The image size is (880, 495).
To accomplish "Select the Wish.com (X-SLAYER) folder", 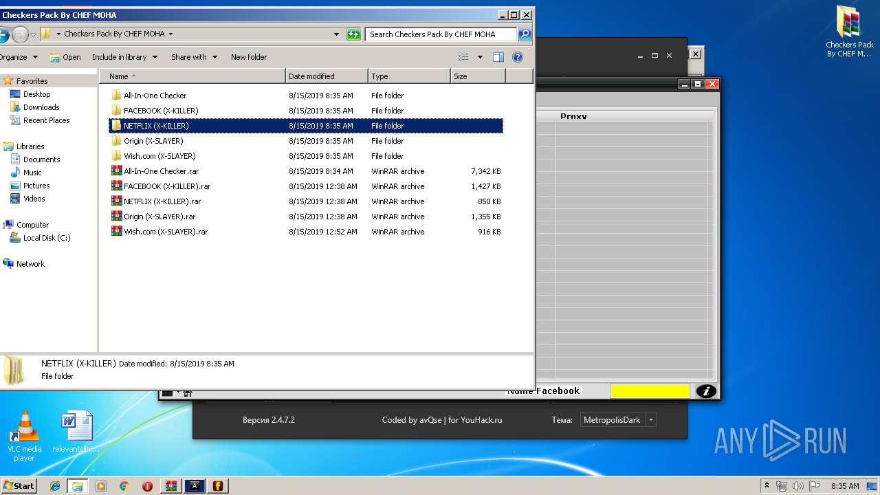I will [159, 156].
